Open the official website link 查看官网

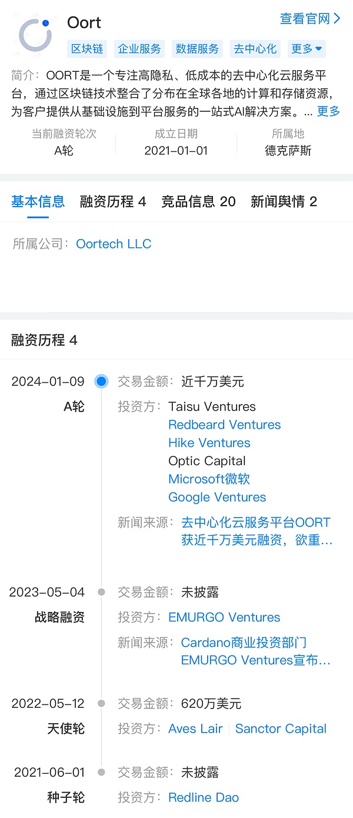310,19
